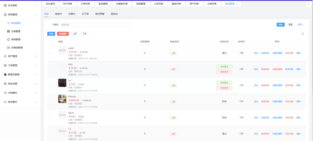The image size is (313, 141).
Task: Click the 上架 status tag of ceshi row
Action: pos(173,53)
